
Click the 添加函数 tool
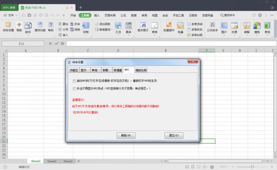pyautogui.click(x=103, y=24)
